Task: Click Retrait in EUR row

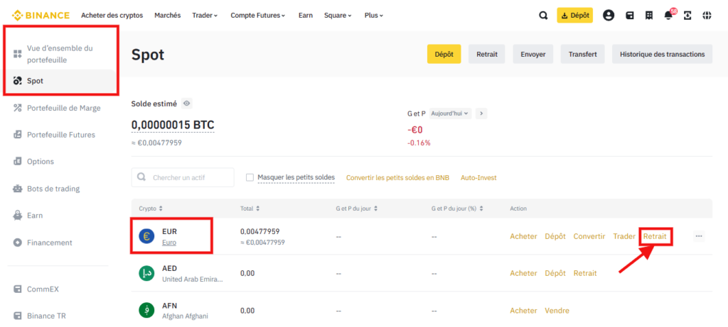Action: pos(655,236)
